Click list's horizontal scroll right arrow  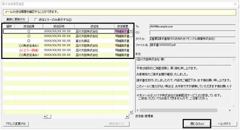(127, 116)
